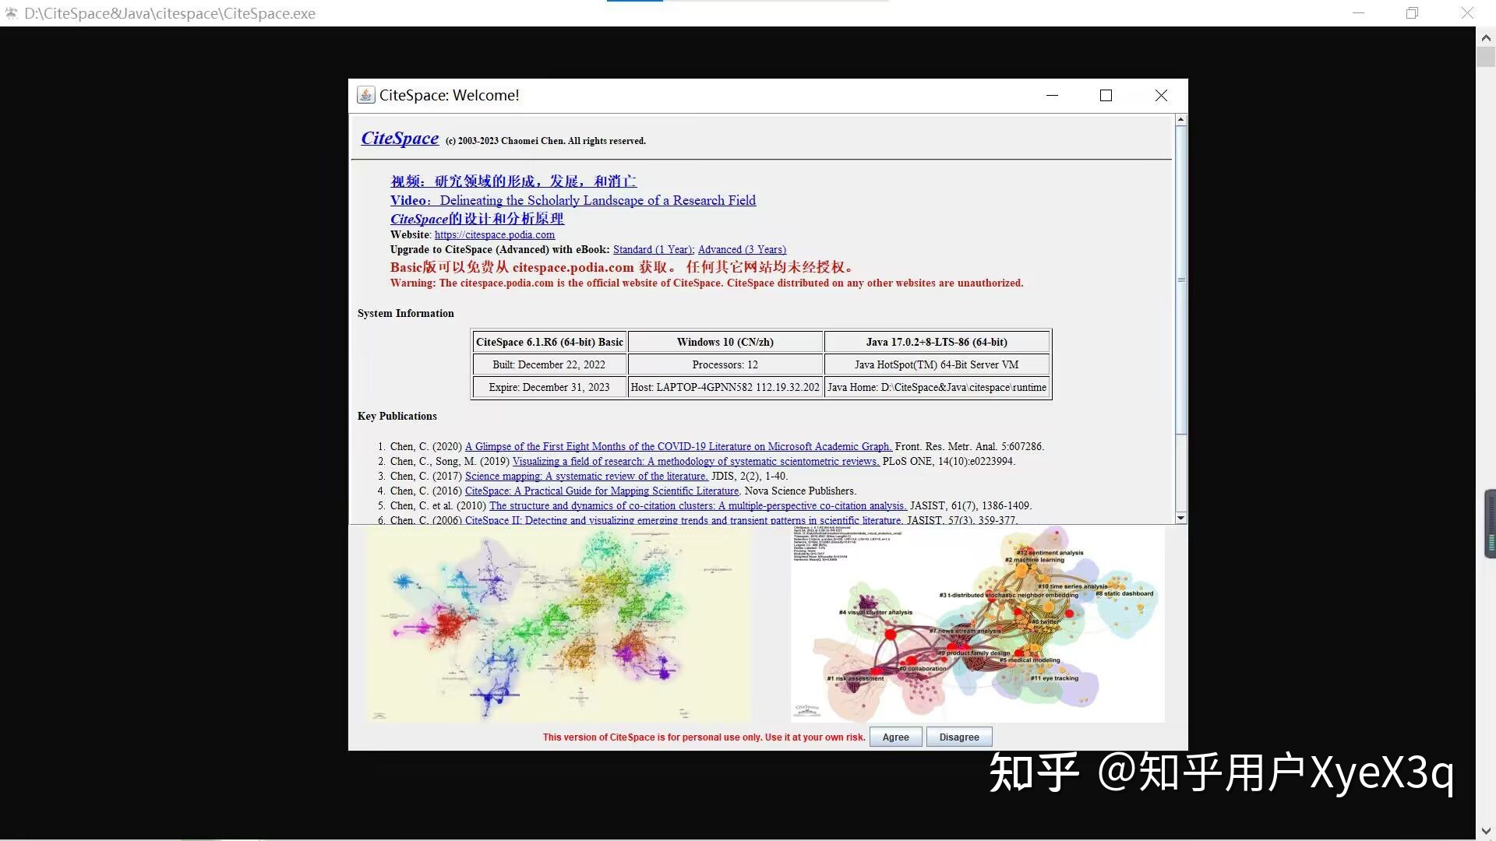The image size is (1496, 841).
Task: Click the colorful citation network image
Action: 558,625
